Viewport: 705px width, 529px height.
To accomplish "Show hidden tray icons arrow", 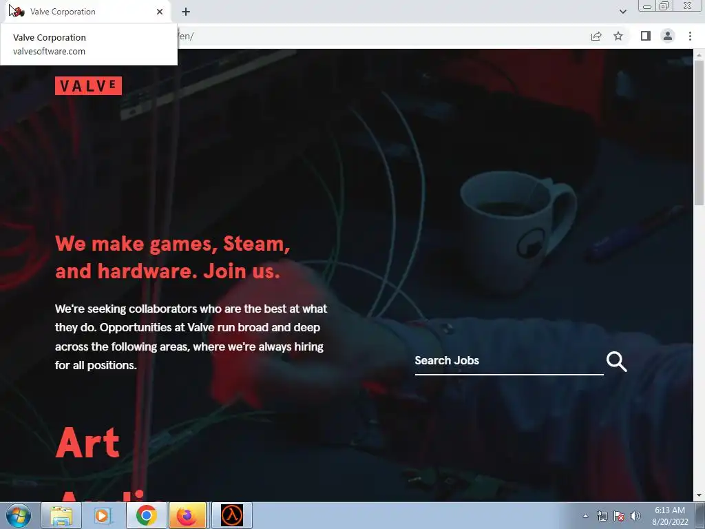I will (585, 516).
